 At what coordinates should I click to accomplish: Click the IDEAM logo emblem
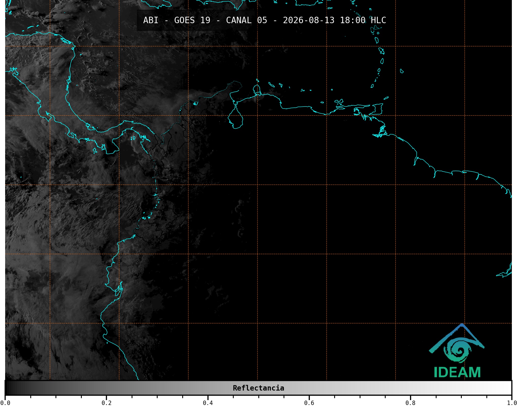point(457,343)
